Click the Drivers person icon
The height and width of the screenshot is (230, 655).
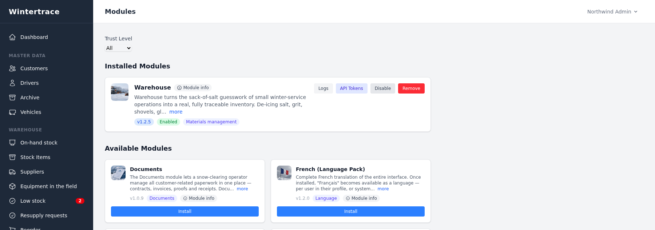pyautogui.click(x=12, y=83)
